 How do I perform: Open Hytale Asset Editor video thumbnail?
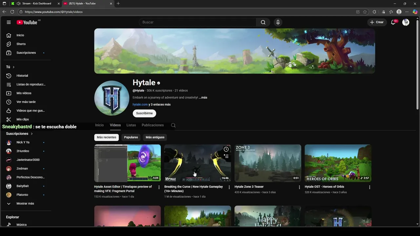coord(127,163)
